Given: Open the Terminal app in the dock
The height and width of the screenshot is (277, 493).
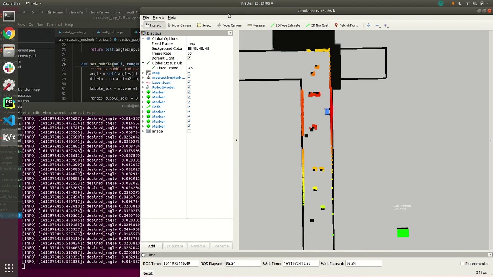Looking at the screenshot, I should point(9,16).
